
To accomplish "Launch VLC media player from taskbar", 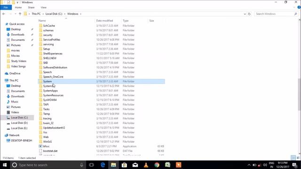I will click(146, 165).
